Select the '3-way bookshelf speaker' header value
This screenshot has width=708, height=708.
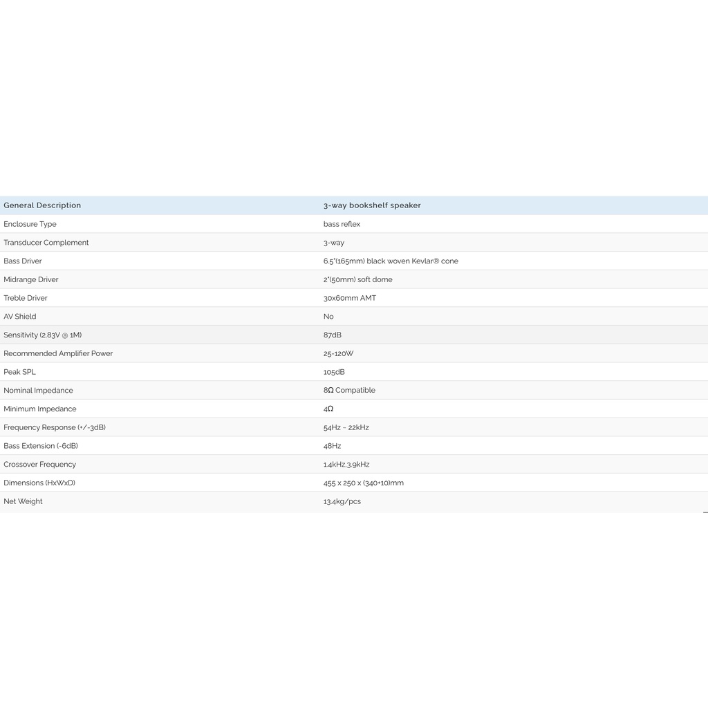372,205
